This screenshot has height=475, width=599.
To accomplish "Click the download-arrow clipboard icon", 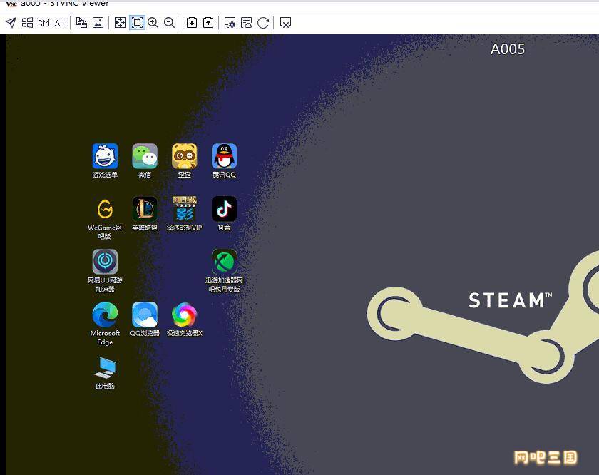I will [192, 23].
